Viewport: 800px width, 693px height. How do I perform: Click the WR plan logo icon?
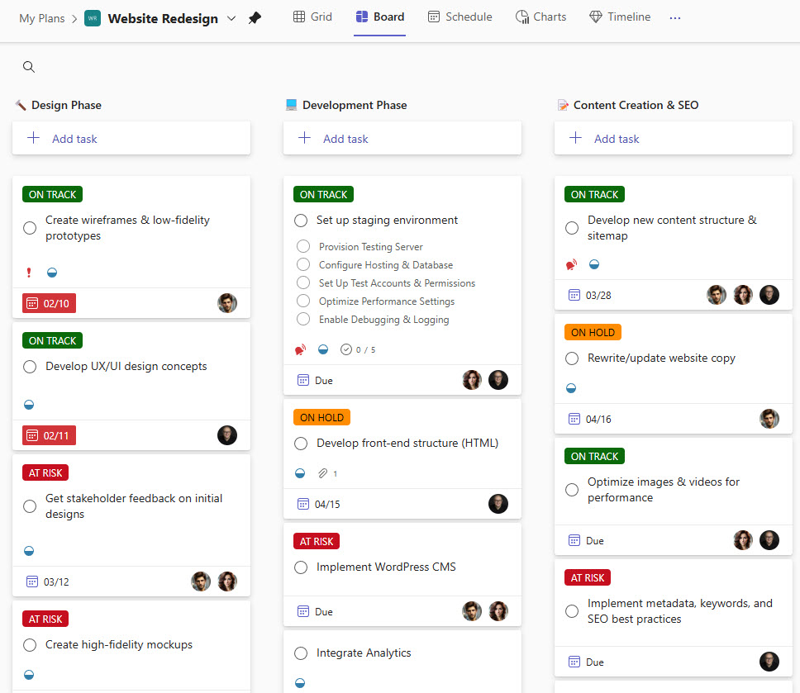(93, 18)
